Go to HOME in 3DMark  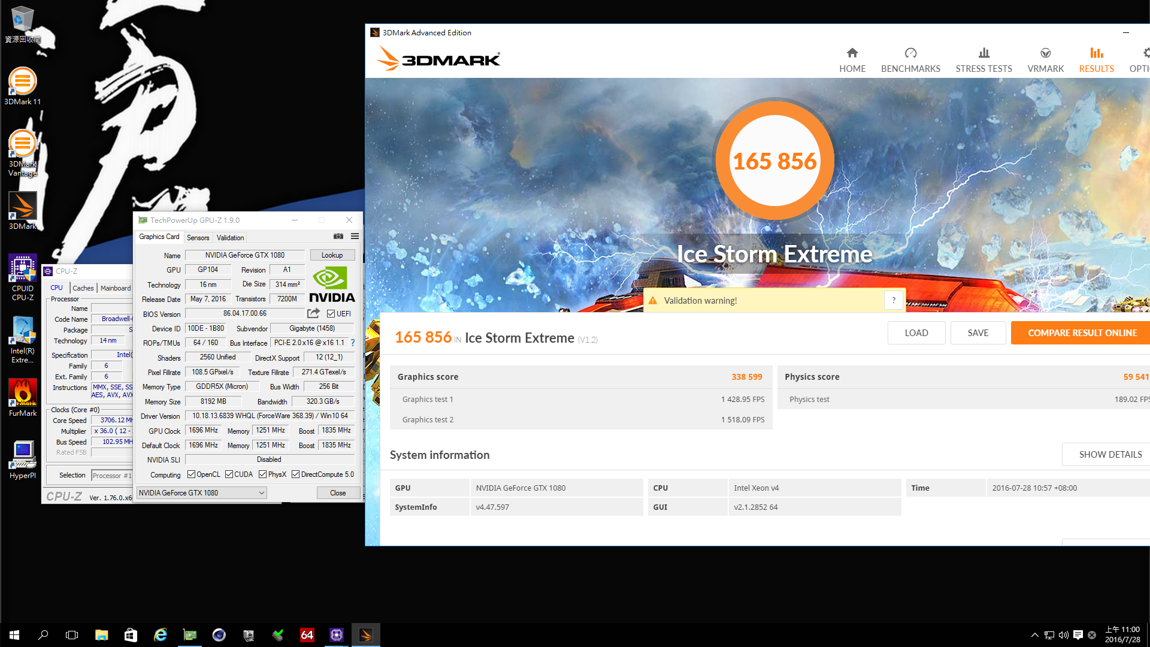tap(852, 60)
